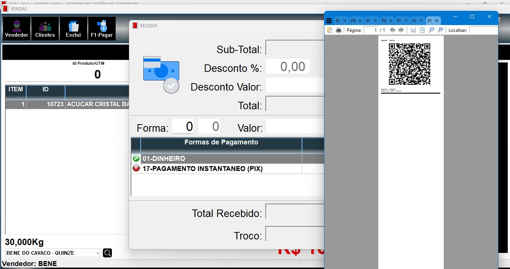Click the ITEM column header in the sales grid
Screen dimensions: 510x269
click(16, 92)
